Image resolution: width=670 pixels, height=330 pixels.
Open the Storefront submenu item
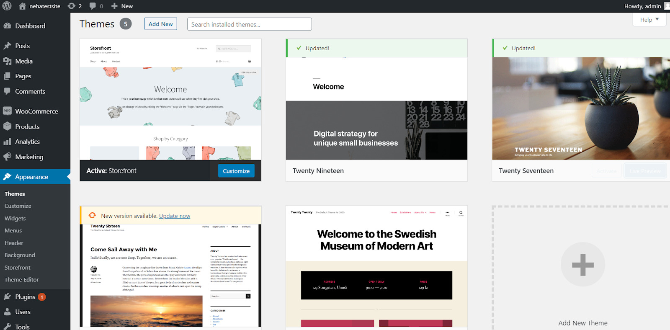click(x=18, y=268)
